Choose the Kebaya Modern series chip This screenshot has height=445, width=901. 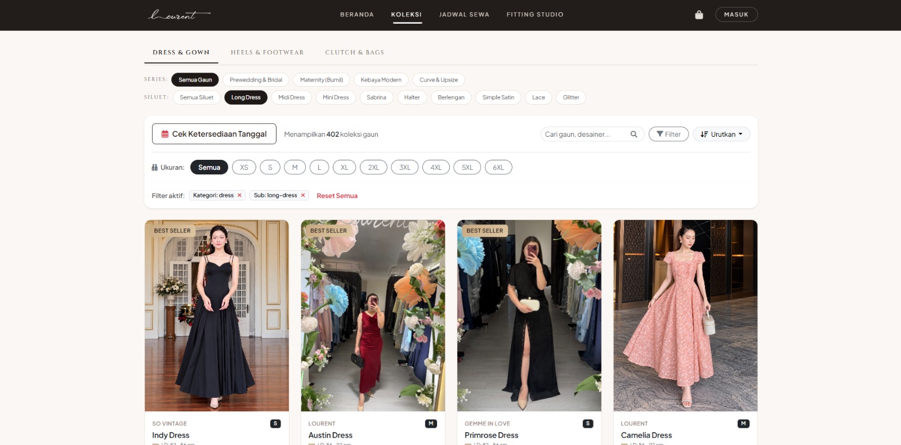[381, 80]
